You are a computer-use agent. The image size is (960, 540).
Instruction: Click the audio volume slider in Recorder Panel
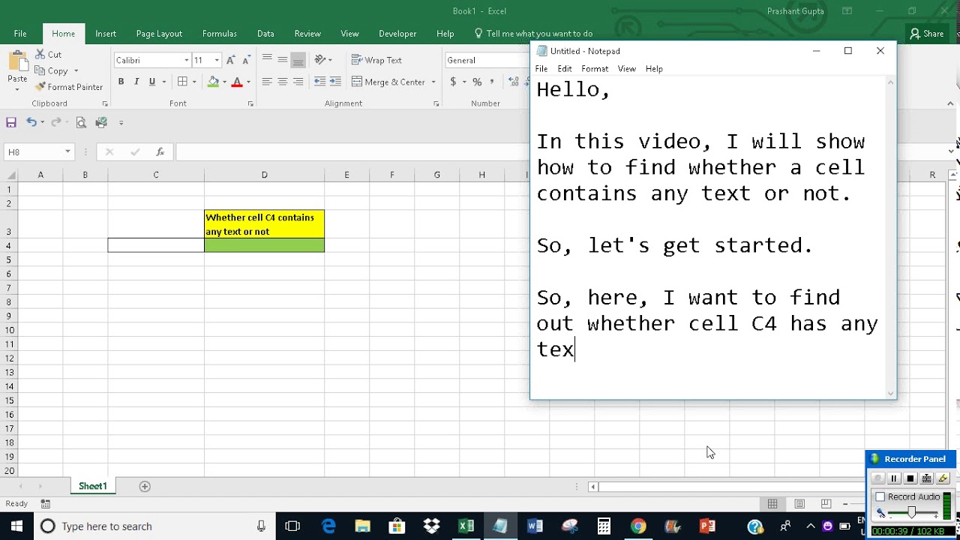tap(910, 512)
